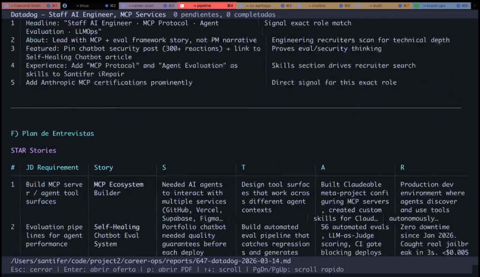Image resolution: width=480 pixels, height=277 pixels.
Task: Click the icon on the tmux tab
Action: [65, 6]
